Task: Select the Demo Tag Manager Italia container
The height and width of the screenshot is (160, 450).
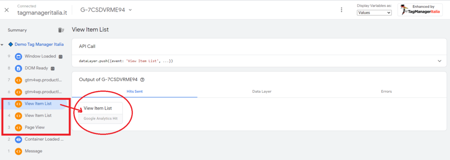Action: pos(39,44)
